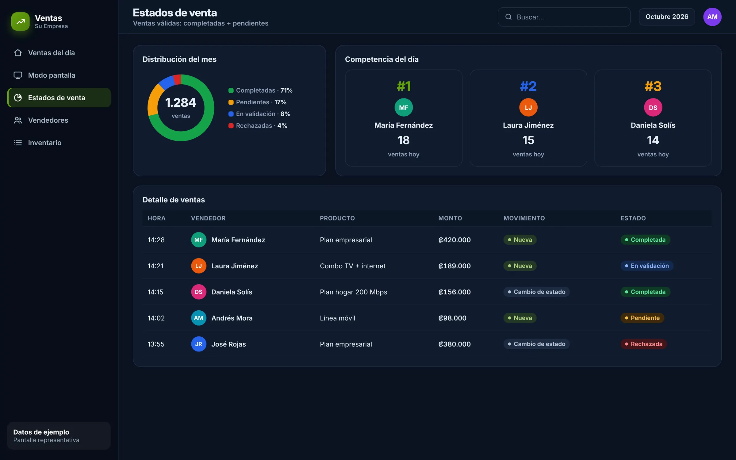Click the Ventas green trend logo icon
This screenshot has height=460, width=736.
pyautogui.click(x=21, y=21)
